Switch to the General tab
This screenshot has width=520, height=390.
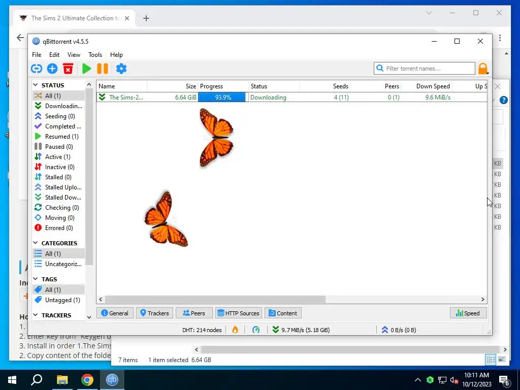[115, 313]
